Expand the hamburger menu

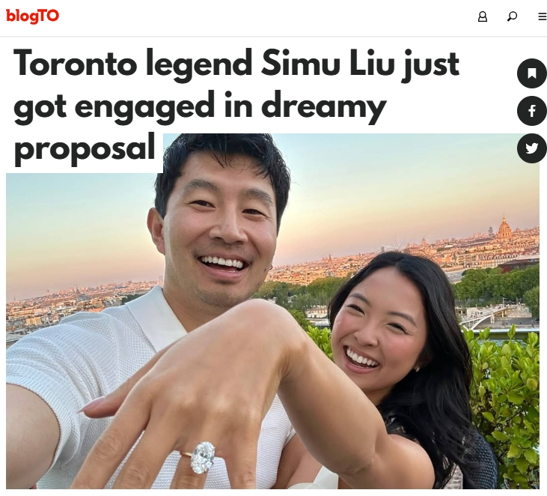542,16
